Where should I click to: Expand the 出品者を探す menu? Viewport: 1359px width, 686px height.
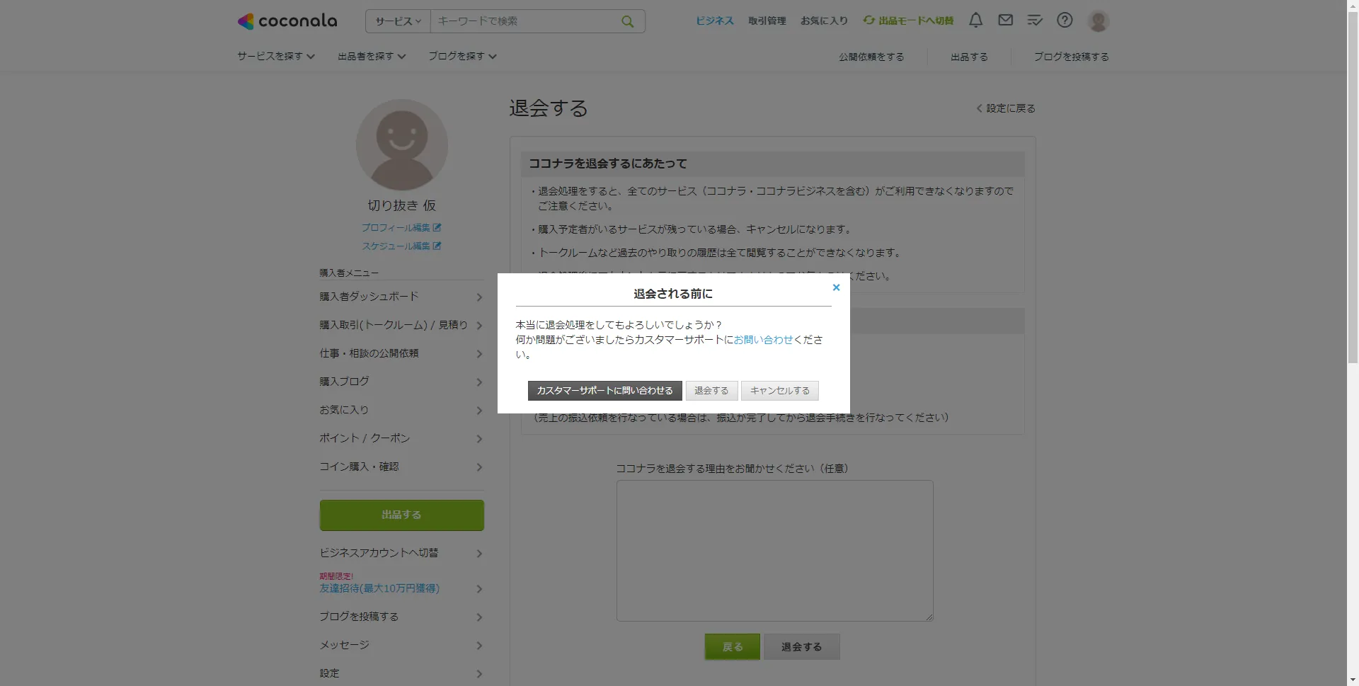point(371,56)
